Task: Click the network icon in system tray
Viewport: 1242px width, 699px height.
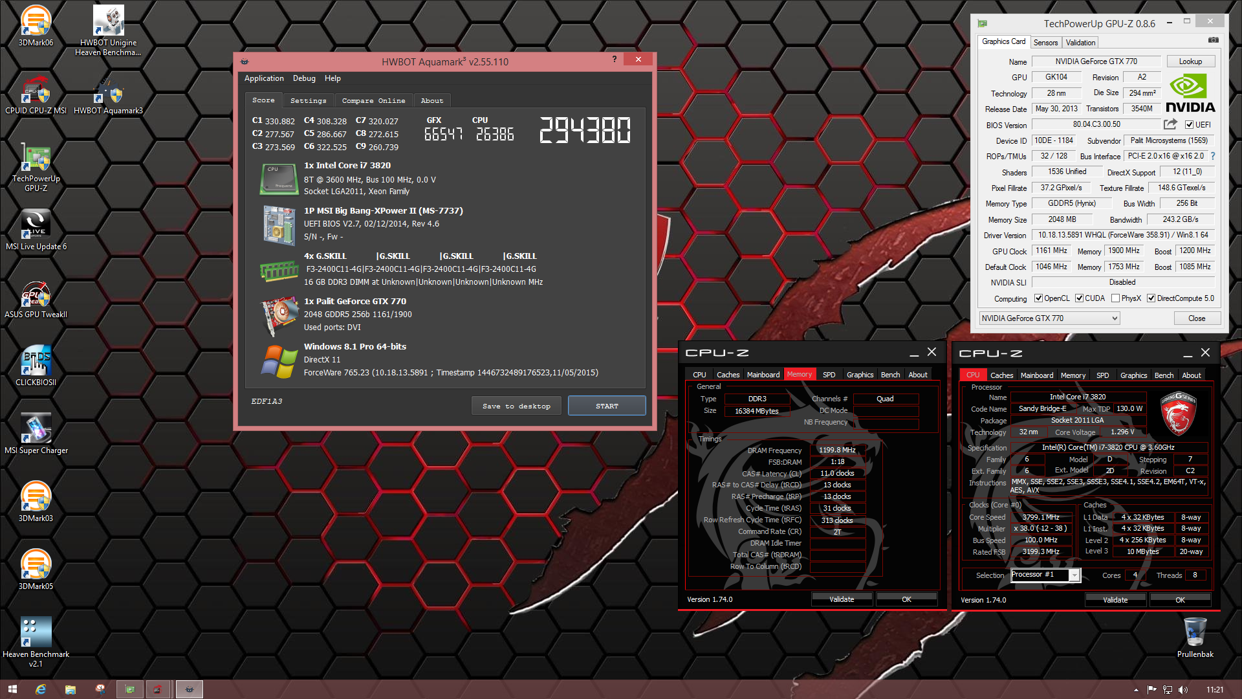Action: (x=1168, y=689)
